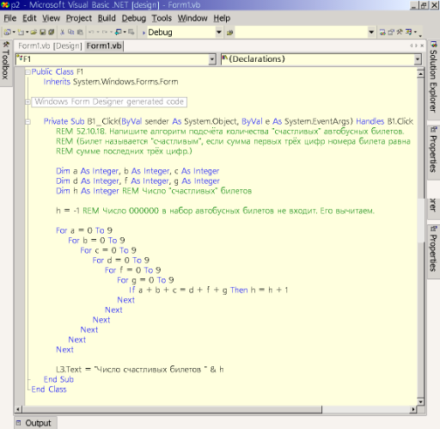Click the Find in Files binoculars icon

point(229,33)
